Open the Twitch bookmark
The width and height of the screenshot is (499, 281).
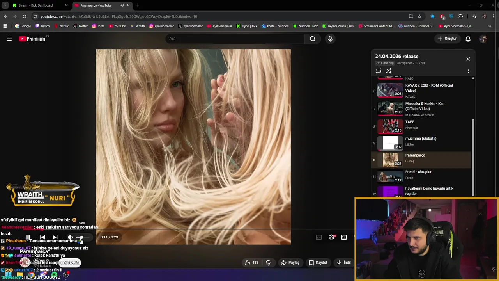coord(42,26)
